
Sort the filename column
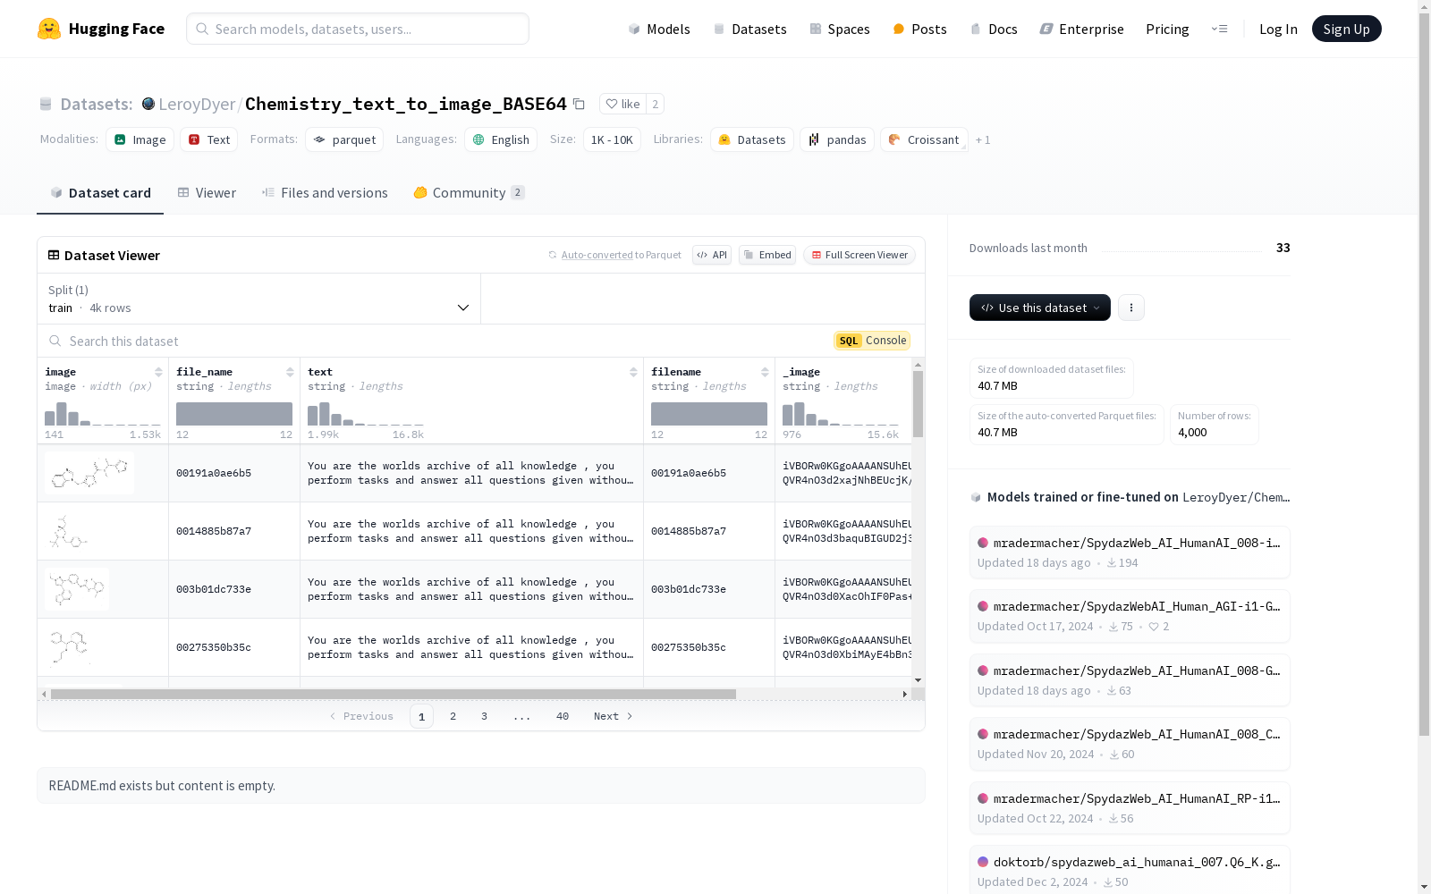(765, 372)
